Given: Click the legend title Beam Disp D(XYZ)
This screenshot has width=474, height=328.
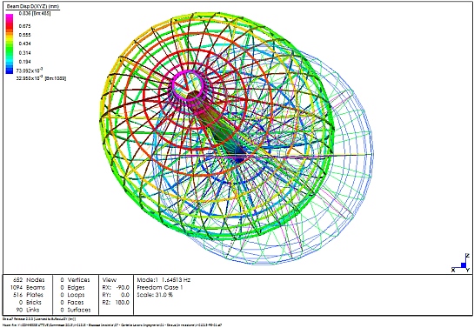Looking at the screenshot, I should click(x=33, y=6).
